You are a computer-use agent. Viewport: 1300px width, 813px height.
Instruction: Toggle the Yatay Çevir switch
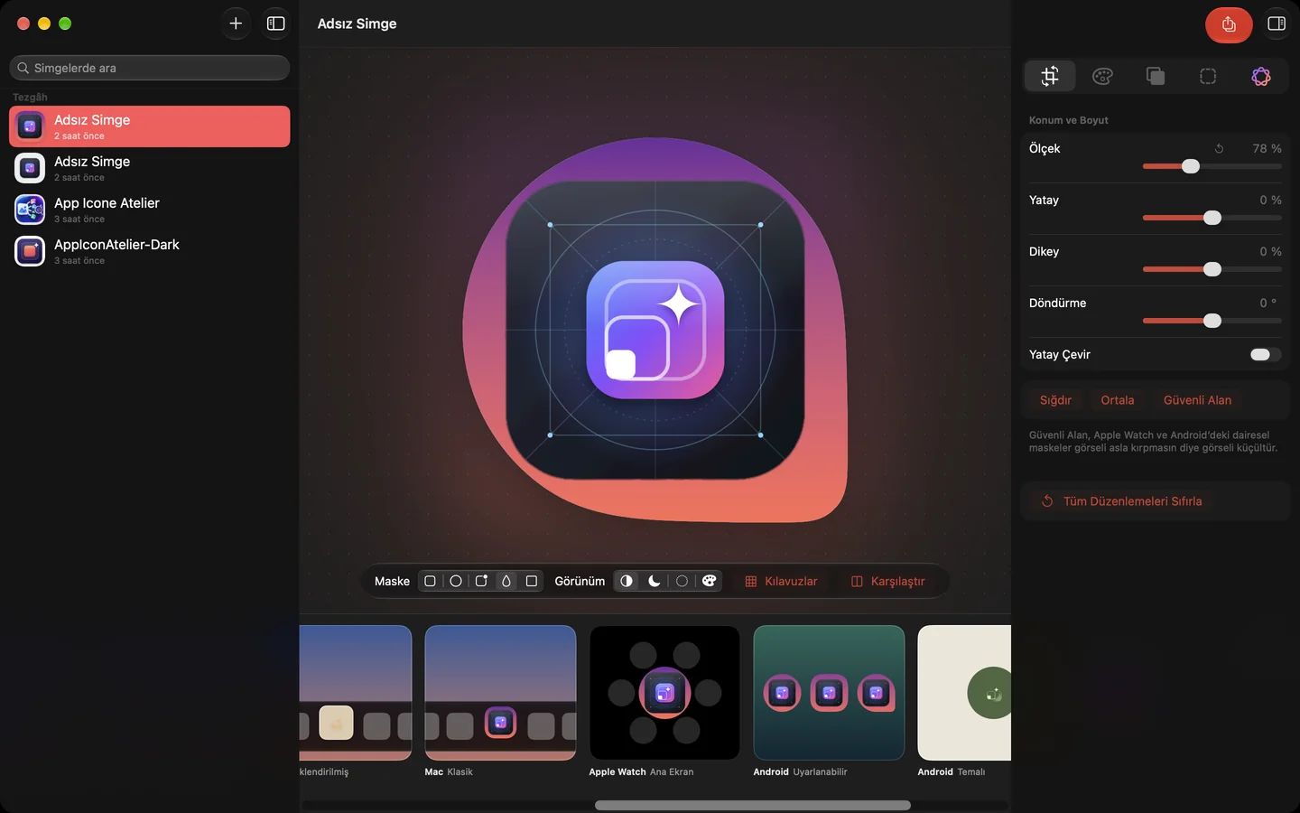(x=1266, y=354)
